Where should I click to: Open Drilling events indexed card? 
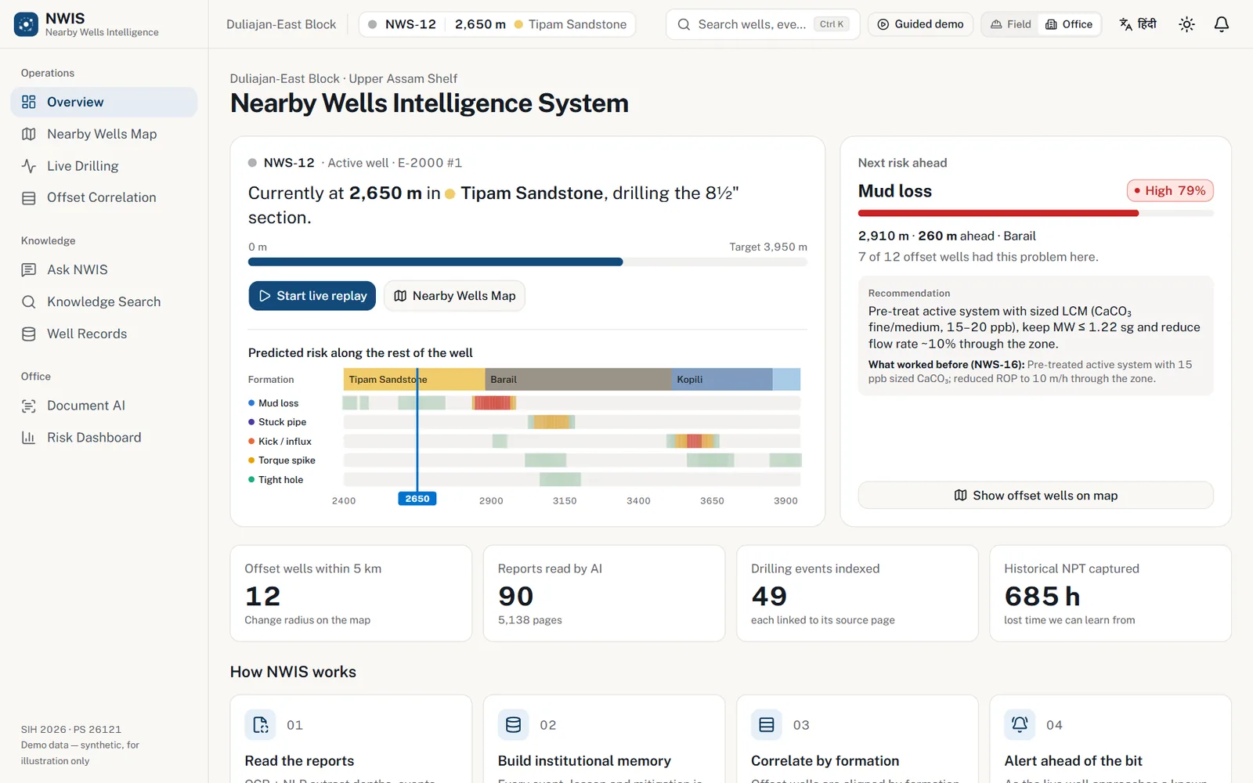858,594
